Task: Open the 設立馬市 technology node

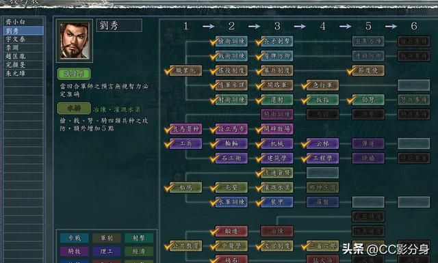Action: pos(231,129)
